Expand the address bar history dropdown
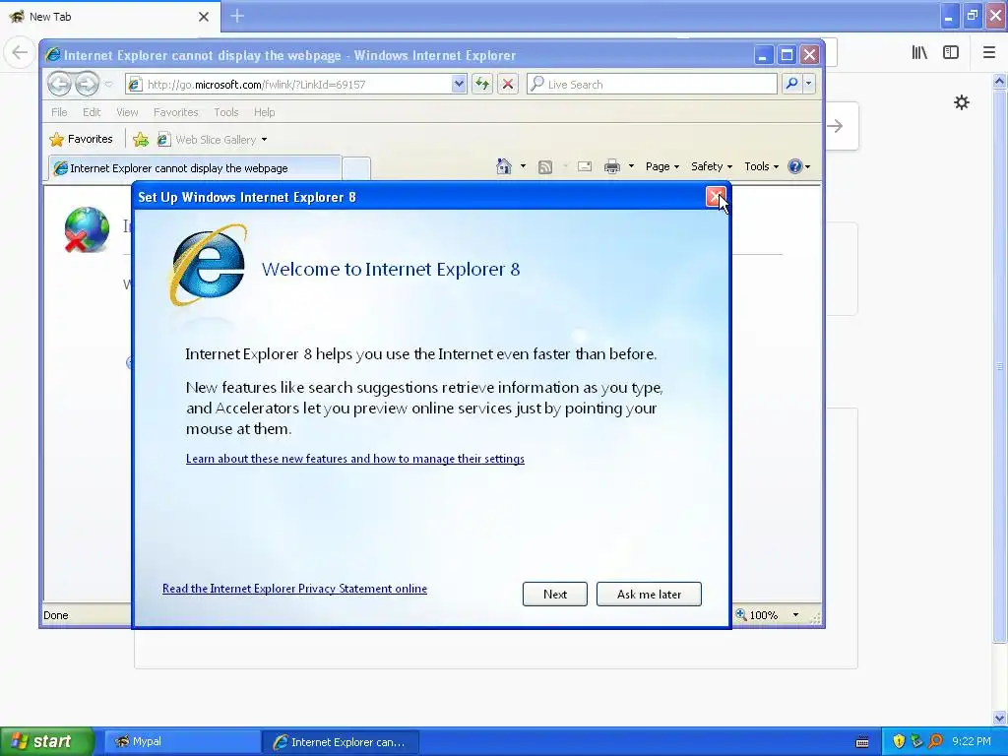 point(459,85)
